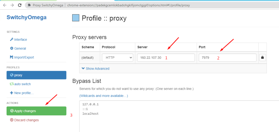Click the Profile :: proxy title text
279x132 pixels.
pos(104,18)
